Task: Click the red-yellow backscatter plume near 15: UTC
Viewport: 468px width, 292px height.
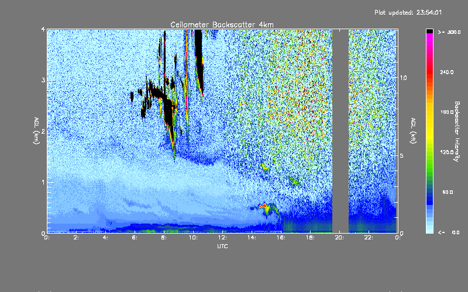Action: [x=267, y=209]
